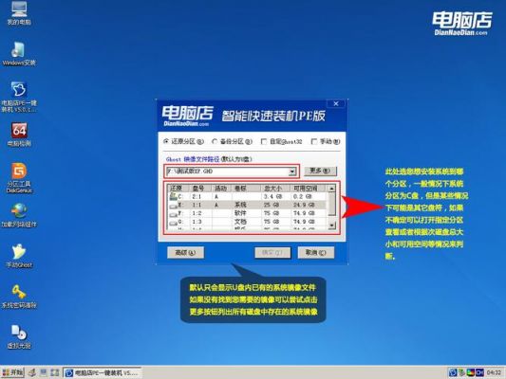Select the F: 1:2 软件 partition row
This screenshot has height=379, width=506.
(248, 213)
